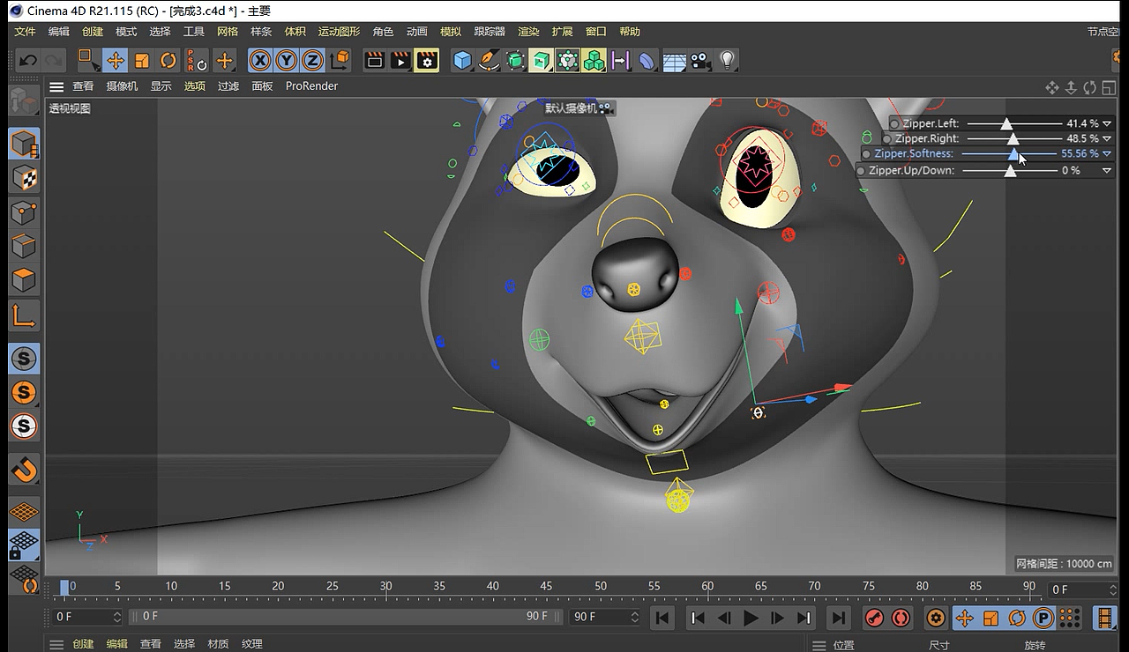Click the Make Editable icon at sidebar top
This screenshot has height=652, width=1129.
click(x=24, y=100)
